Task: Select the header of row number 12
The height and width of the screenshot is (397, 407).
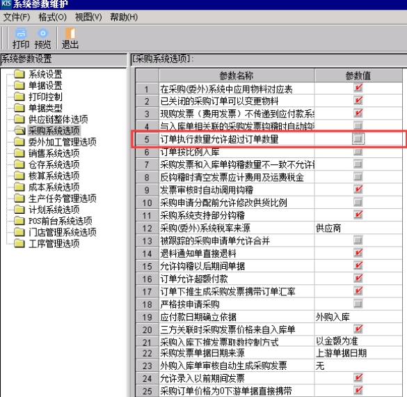Action: [x=147, y=228]
